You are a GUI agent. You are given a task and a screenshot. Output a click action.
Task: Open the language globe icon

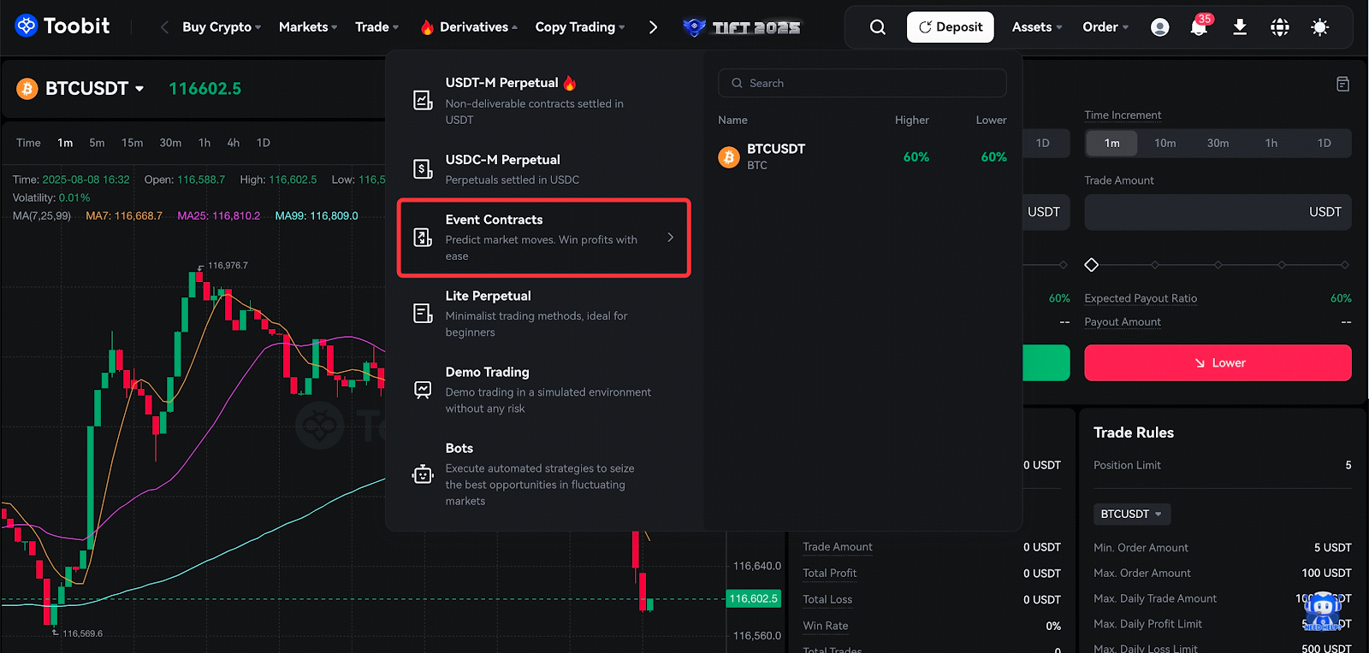1280,27
